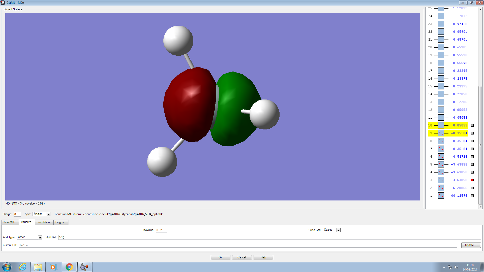This screenshot has height=272, width=484.
Task: Click the Isovalue input field
Action: [161, 230]
